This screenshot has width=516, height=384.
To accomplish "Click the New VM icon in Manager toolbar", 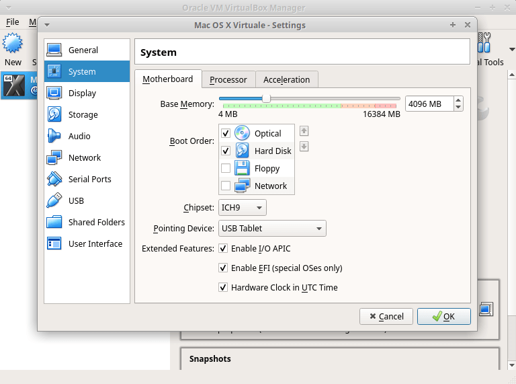I will (x=13, y=43).
